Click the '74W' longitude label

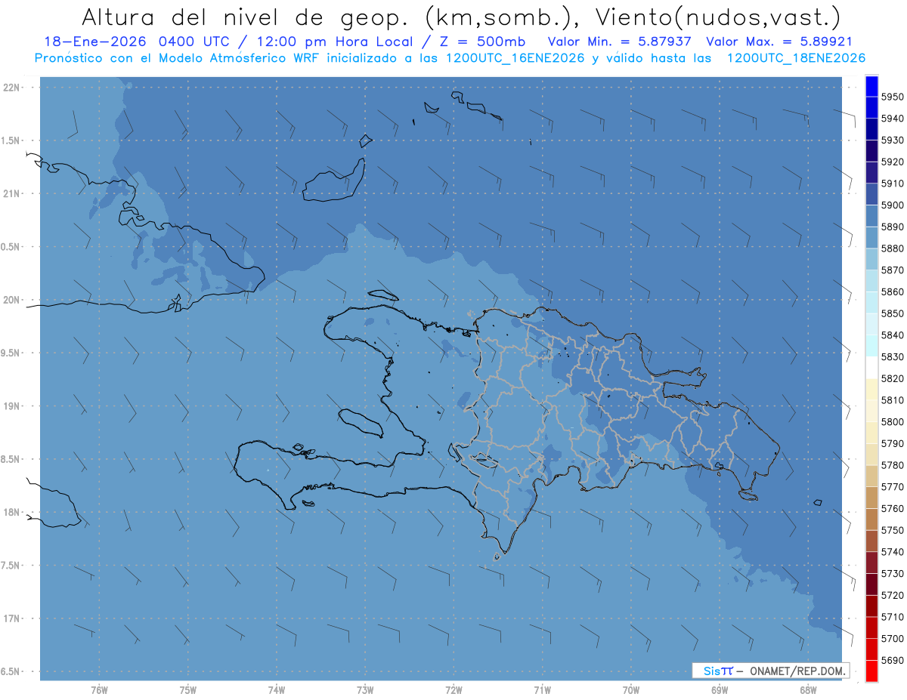tap(276, 690)
